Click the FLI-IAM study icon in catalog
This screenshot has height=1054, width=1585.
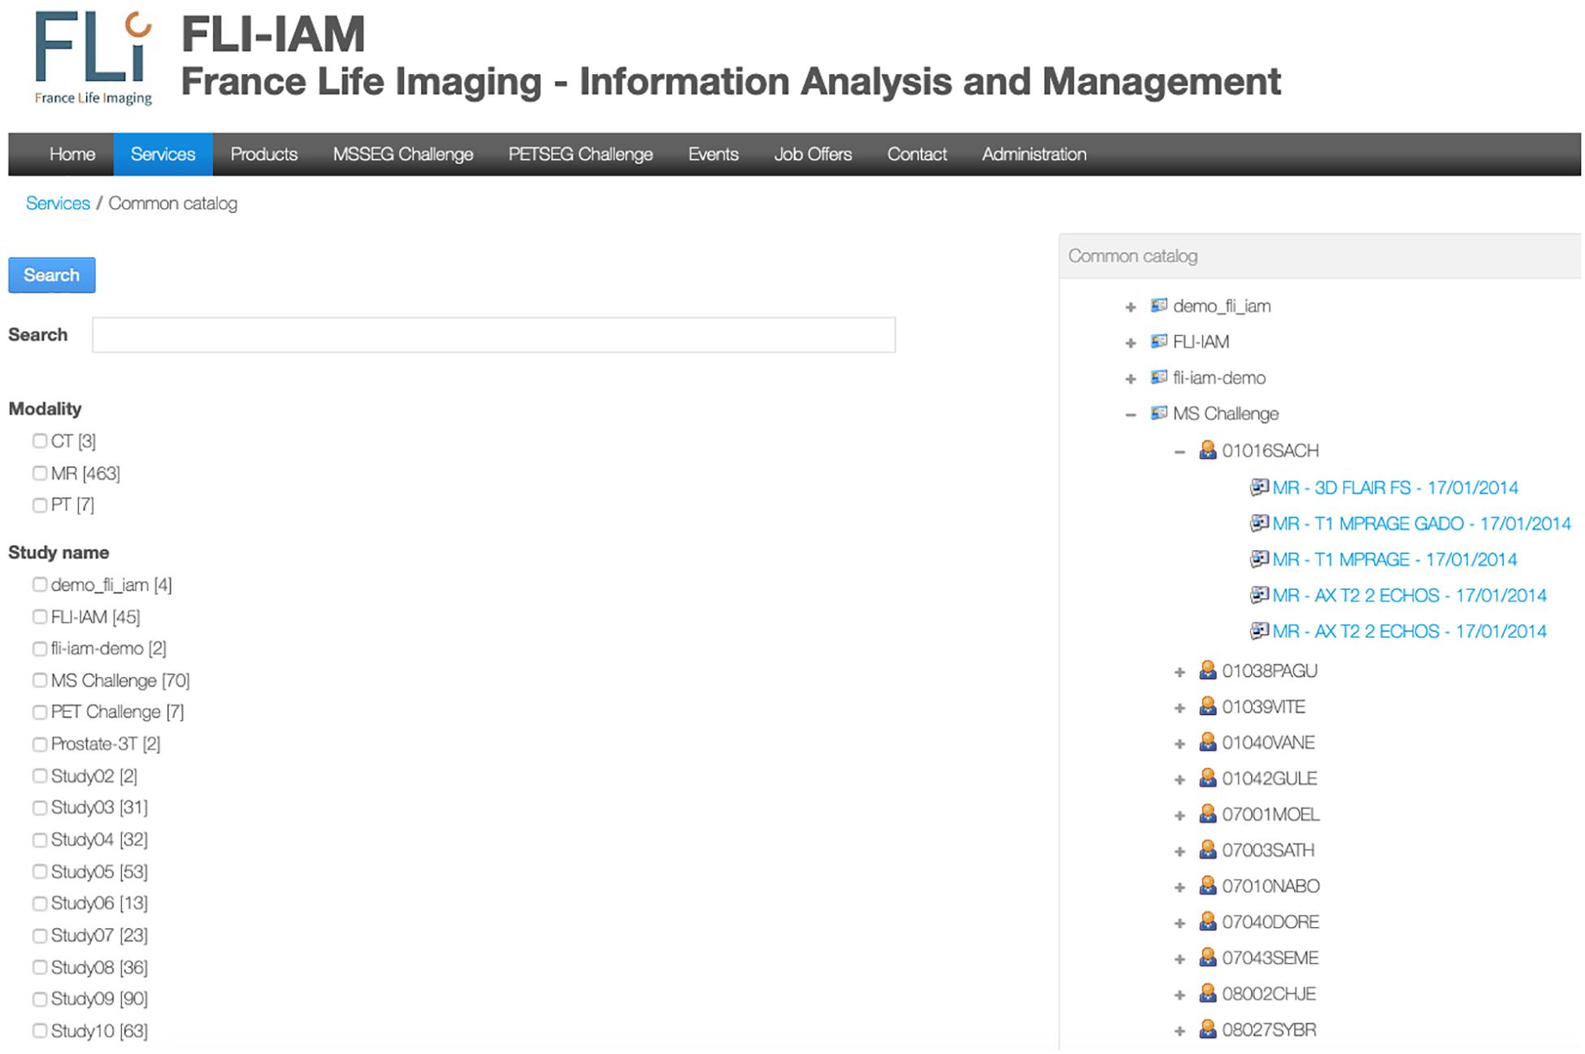coord(1159,341)
